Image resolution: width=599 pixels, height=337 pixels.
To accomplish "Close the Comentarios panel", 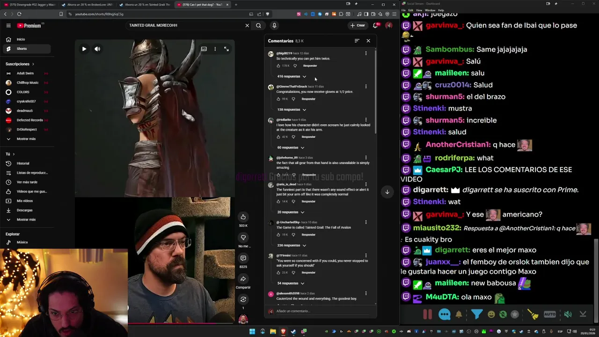I will click(x=368, y=41).
